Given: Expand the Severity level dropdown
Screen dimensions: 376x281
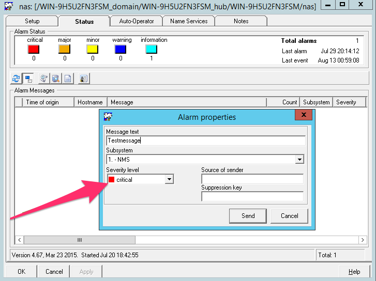Looking at the screenshot, I should tap(169, 180).
